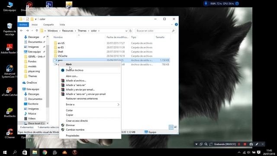Select OneDrive in navigation pane

point(32,83)
